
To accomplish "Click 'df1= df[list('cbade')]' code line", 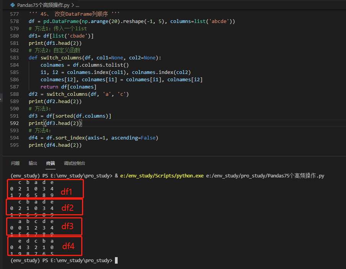I will (61, 36).
